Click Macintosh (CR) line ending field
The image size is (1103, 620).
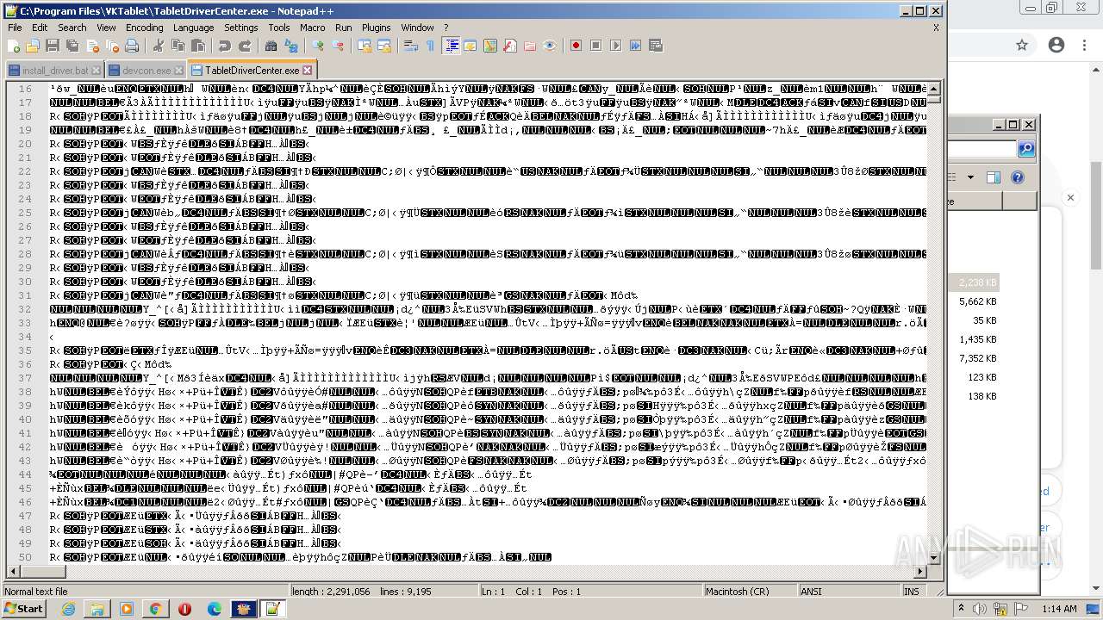coord(750,592)
